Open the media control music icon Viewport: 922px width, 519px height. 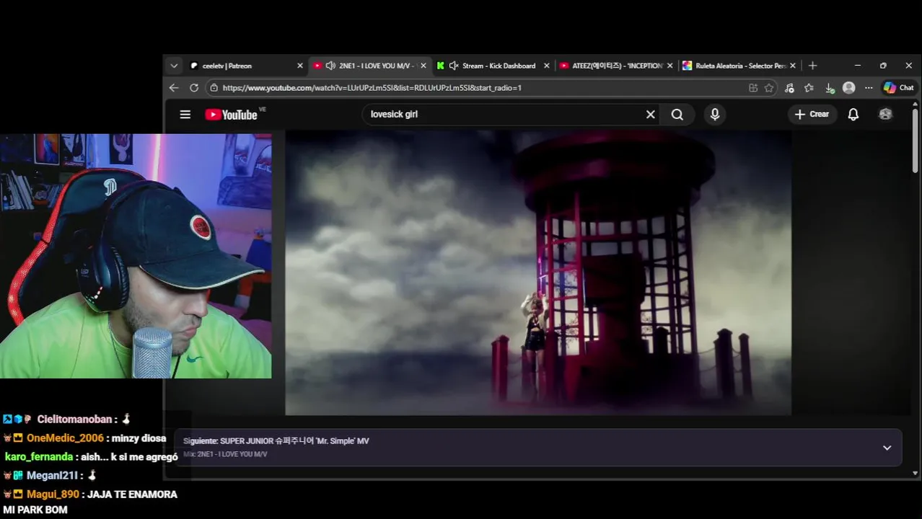(x=789, y=88)
